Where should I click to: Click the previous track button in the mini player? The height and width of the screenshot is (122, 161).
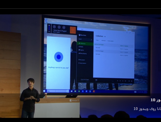click(54, 27)
